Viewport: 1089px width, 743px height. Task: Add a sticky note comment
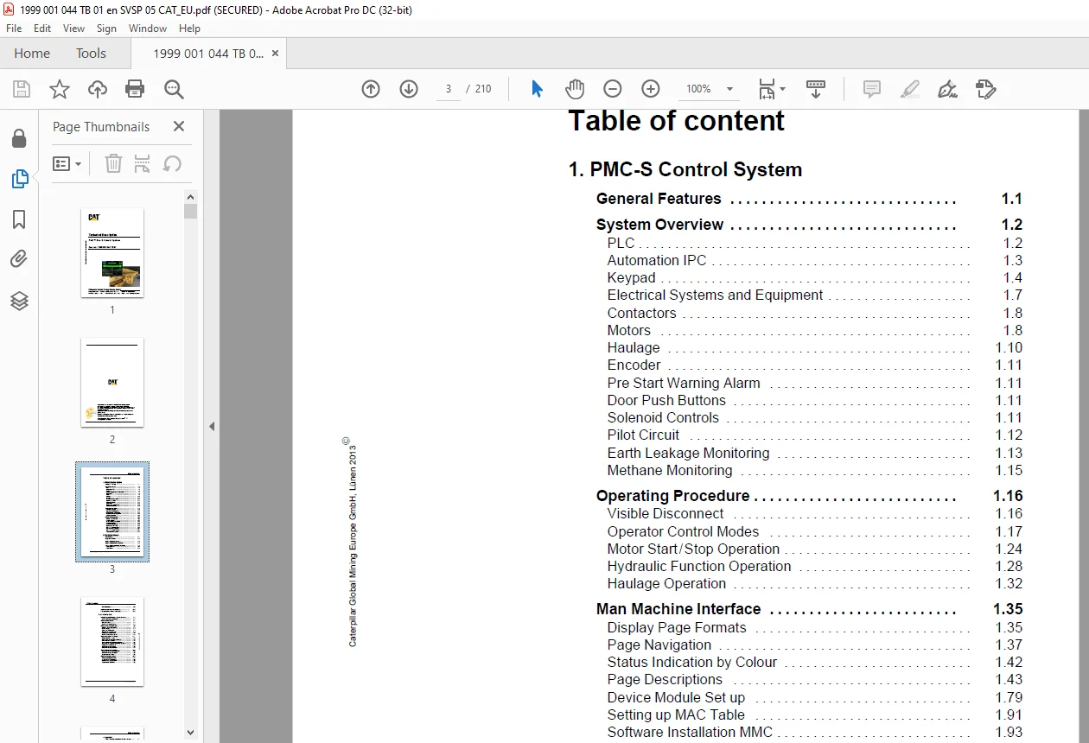pyautogui.click(x=872, y=89)
